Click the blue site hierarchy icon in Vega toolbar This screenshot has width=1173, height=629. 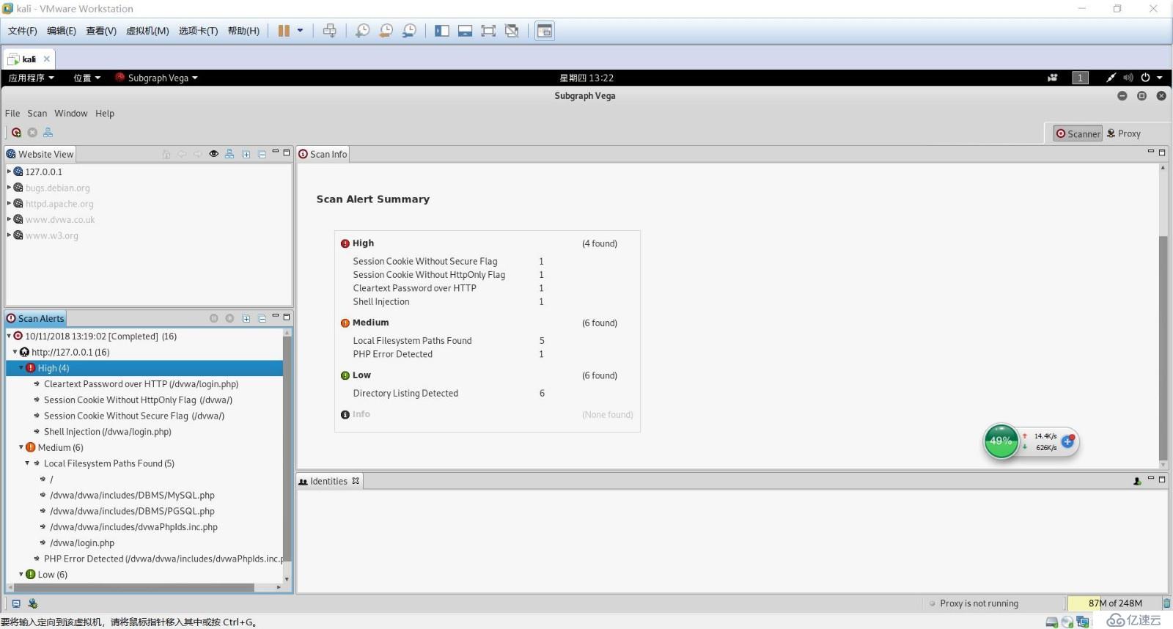click(48, 133)
